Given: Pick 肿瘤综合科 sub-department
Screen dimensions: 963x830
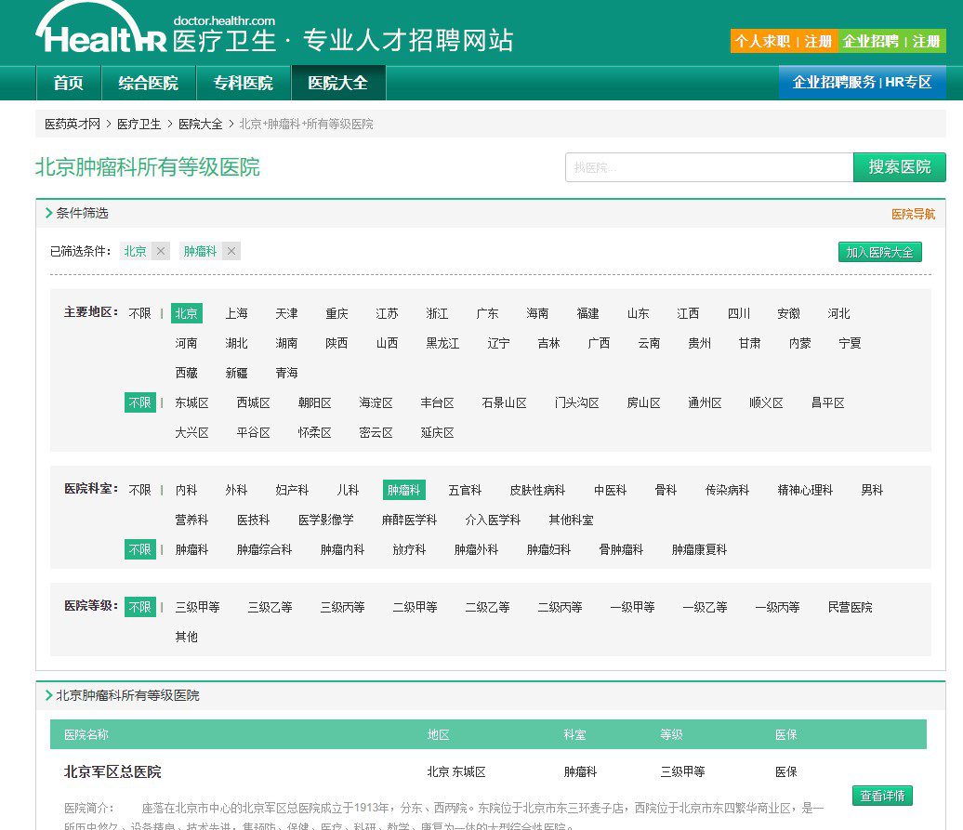Looking at the screenshot, I should pos(265,549).
